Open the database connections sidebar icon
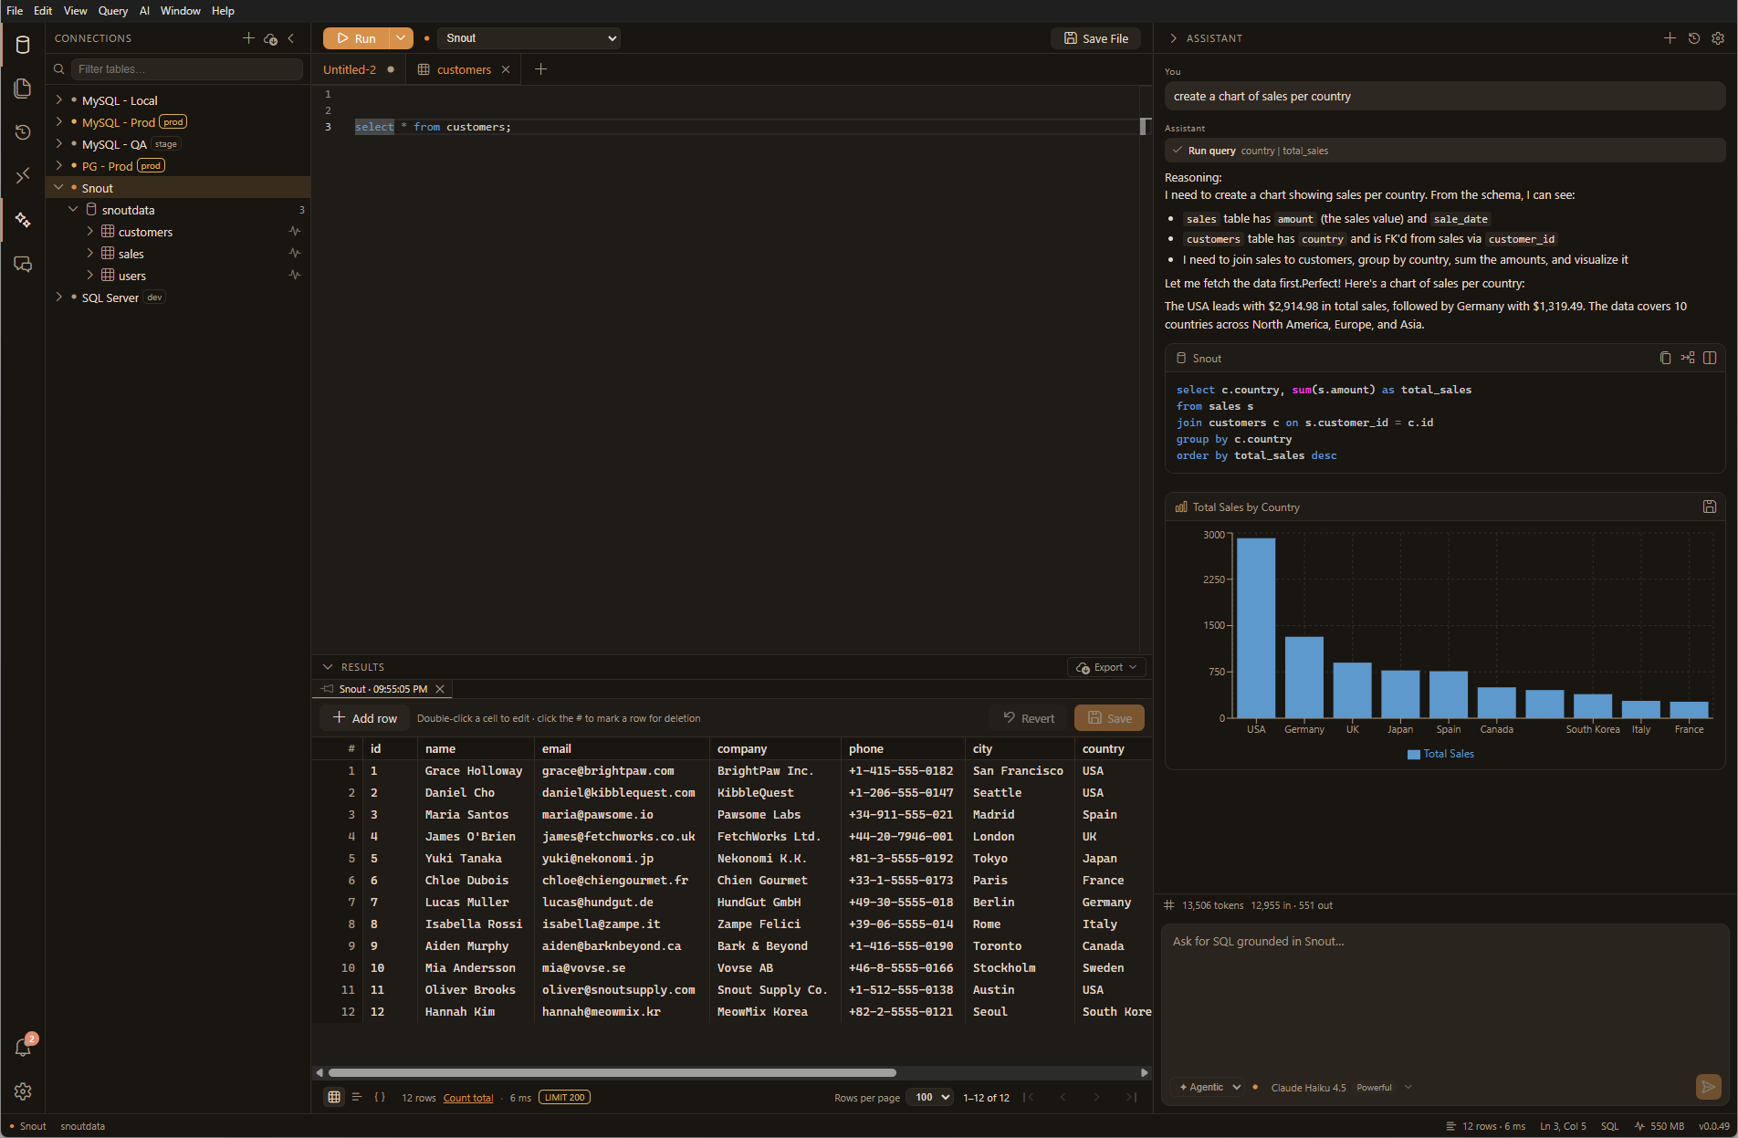Viewport: 1738px width, 1138px height. 23,45
